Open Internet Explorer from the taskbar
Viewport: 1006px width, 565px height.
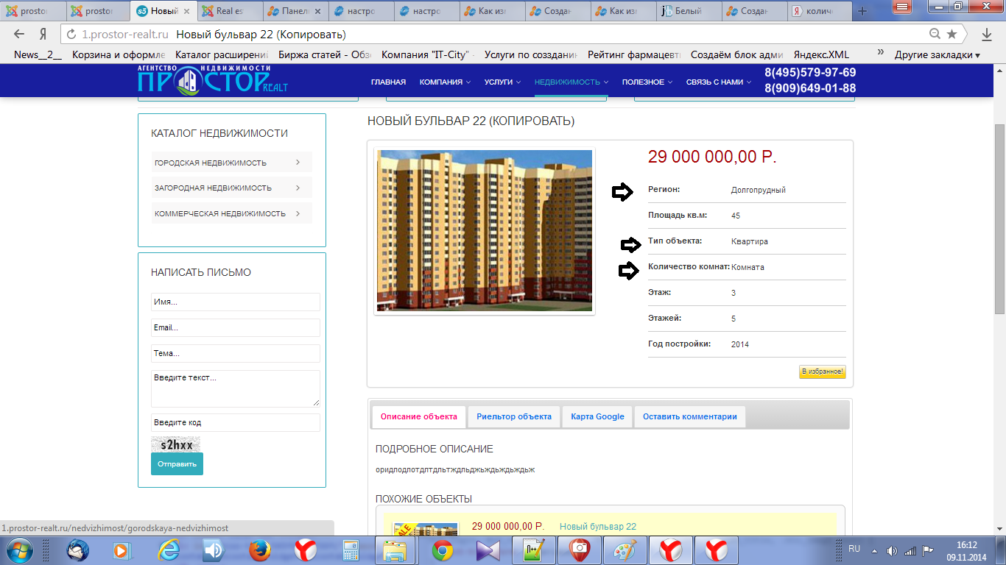click(x=169, y=550)
